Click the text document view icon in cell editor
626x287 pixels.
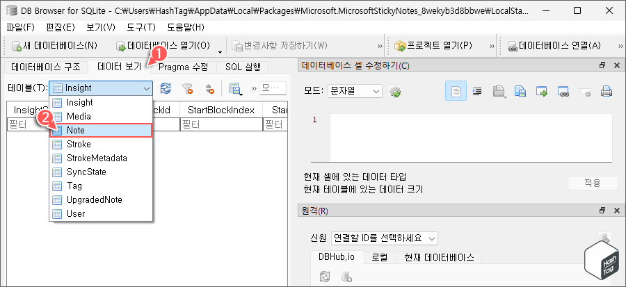456,91
